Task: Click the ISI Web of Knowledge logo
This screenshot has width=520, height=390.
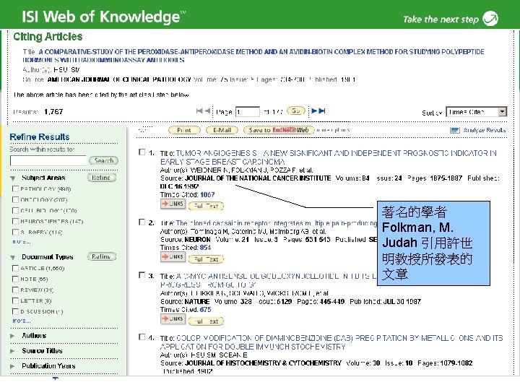Action: 104,17
